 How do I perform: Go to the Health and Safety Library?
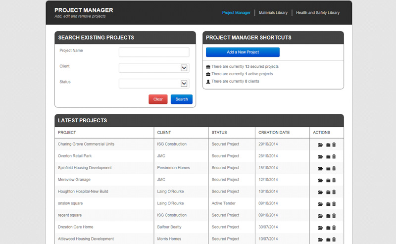pyautogui.click(x=318, y=13)
